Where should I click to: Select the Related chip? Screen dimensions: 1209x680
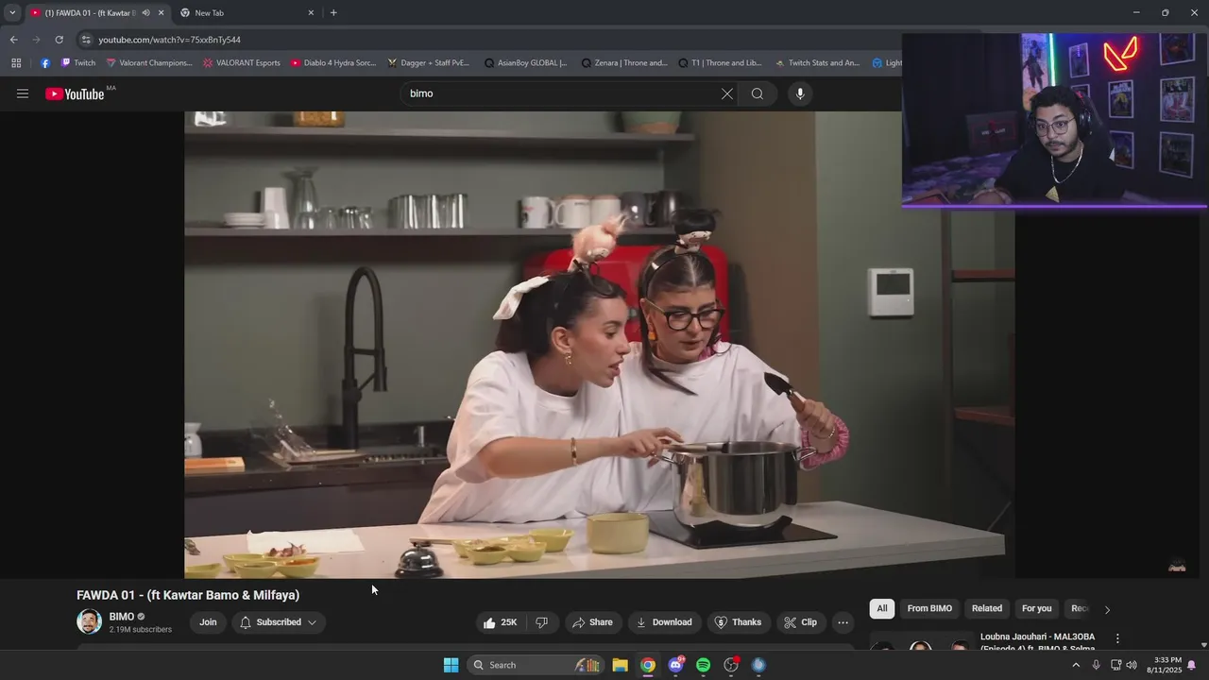987,608
